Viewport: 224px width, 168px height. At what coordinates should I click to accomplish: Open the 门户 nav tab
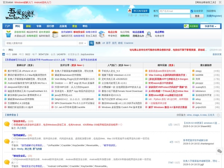(7, 26)
